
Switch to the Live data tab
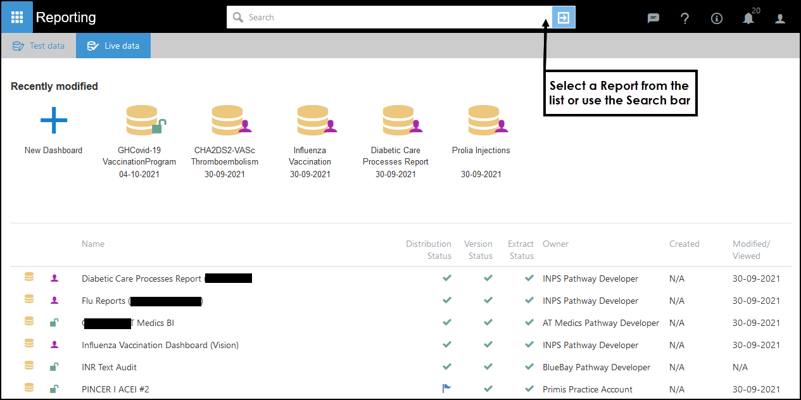coord(113,46)
